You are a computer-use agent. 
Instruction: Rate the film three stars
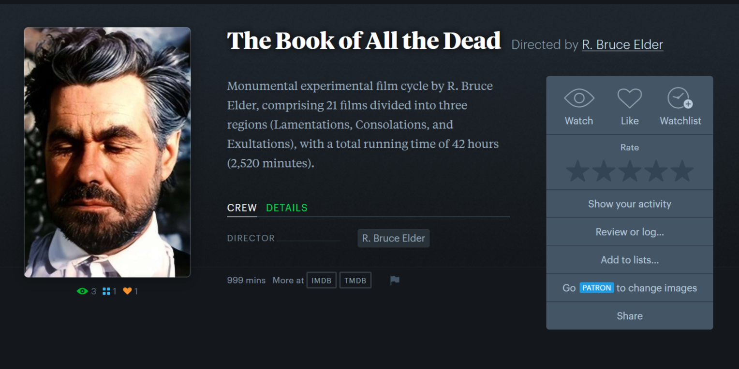pos(630,171)
